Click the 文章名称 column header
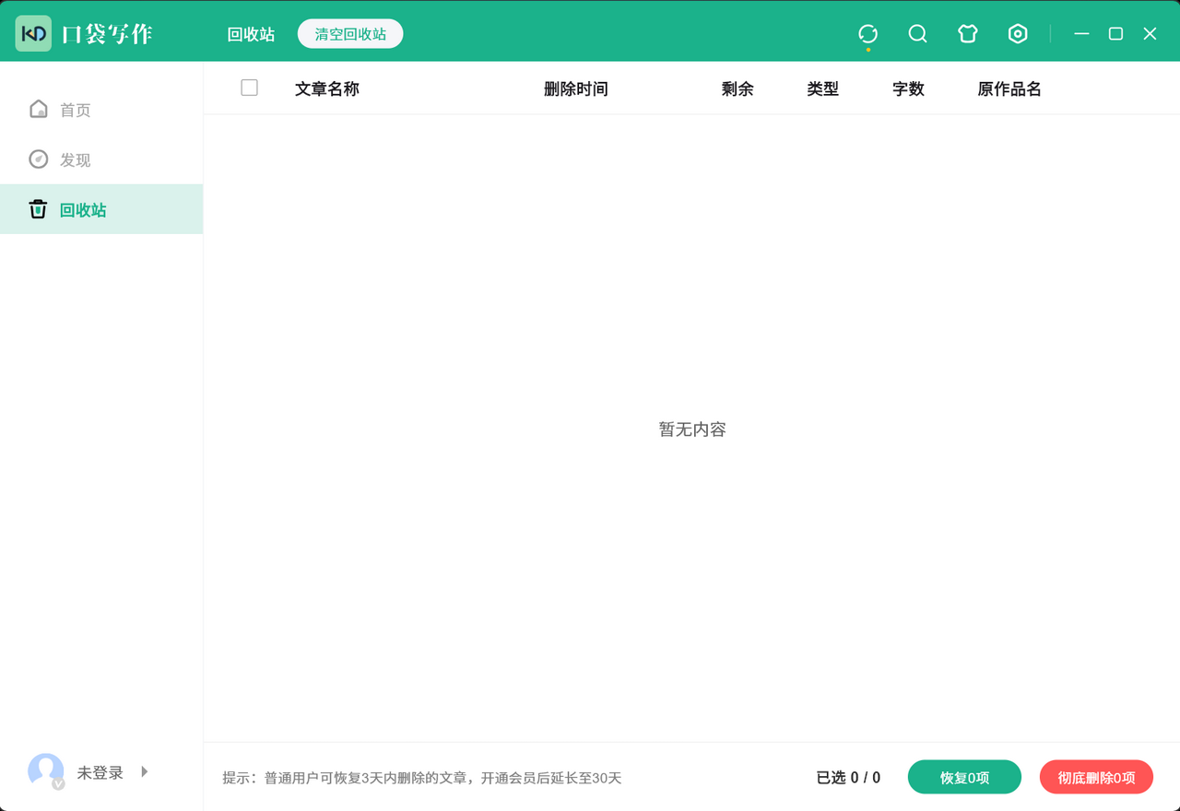This screenshot has height=811, width=1180. tap(326, 88)
